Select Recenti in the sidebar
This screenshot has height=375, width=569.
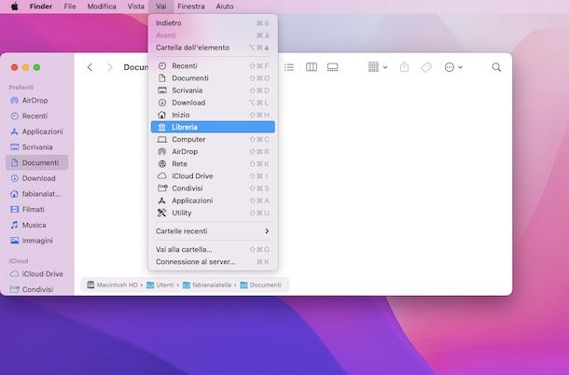point(37,117)
